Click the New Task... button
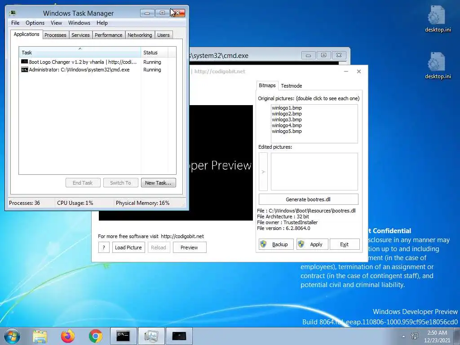This screenshot has height=345, width=460. click(x=158, y=183)
